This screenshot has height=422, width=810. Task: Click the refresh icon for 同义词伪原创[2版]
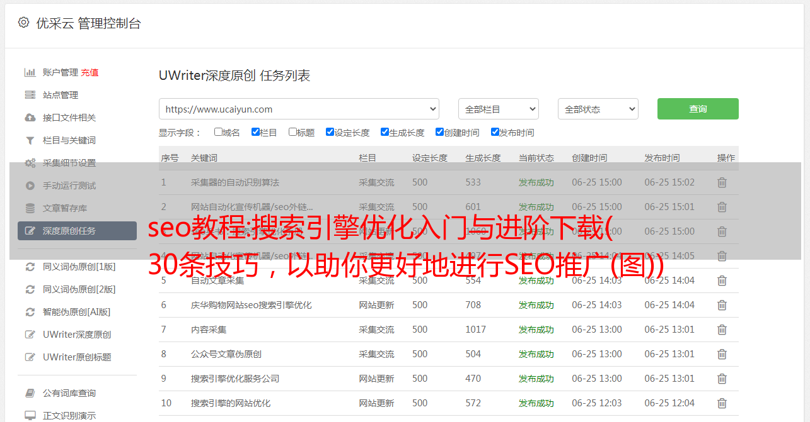coord(30,289)
